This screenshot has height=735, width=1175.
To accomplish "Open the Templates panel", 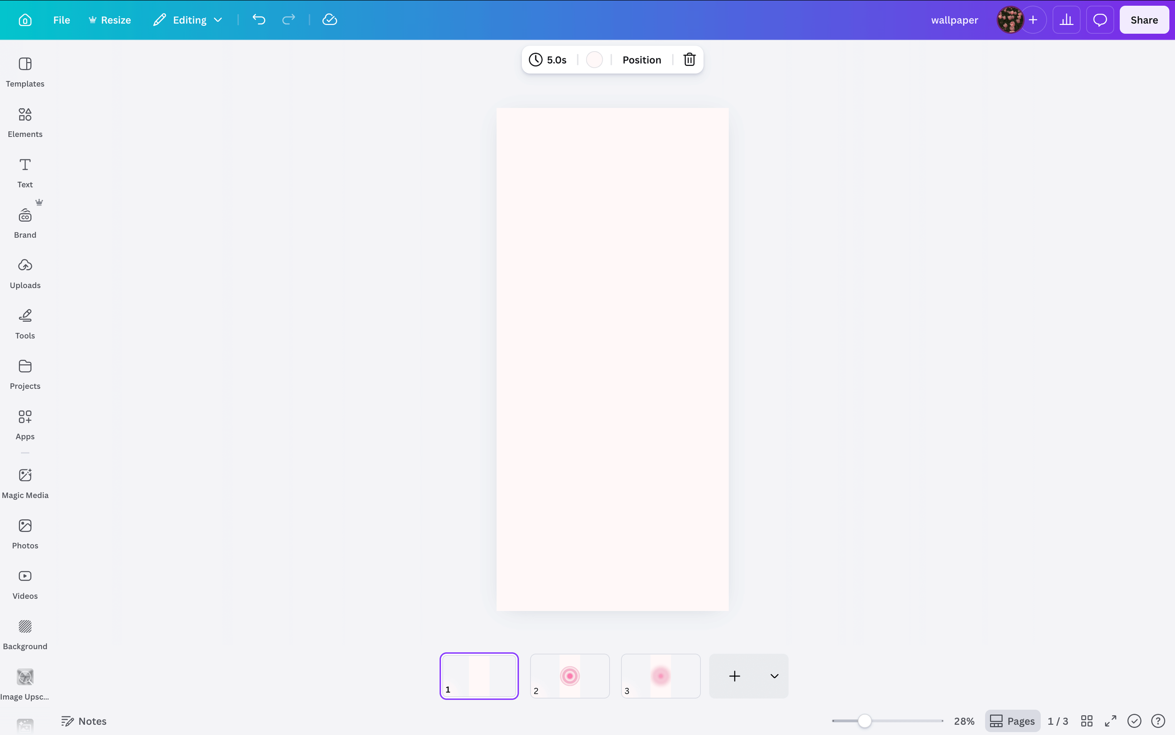I will click(x=25, y=72).
